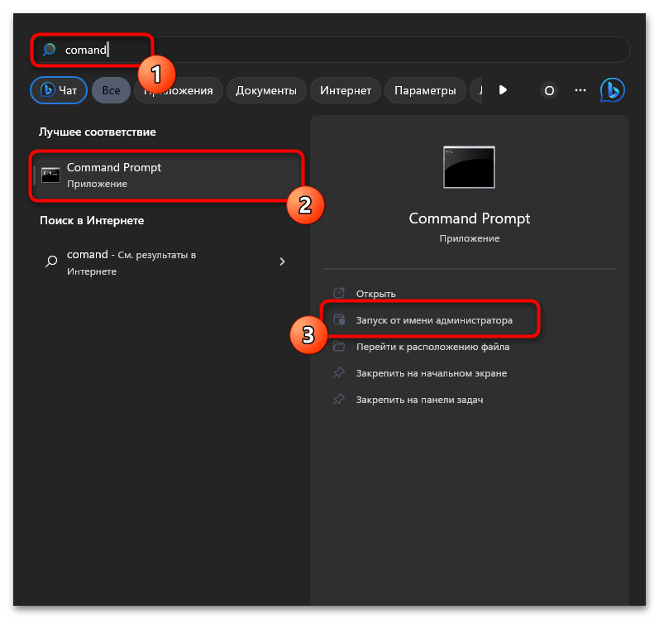Click the 'Command Prompt' title in details pane

point(469,218)
